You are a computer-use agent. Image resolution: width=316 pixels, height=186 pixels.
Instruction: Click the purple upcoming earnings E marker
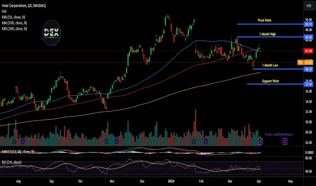(x=285, y=142)
